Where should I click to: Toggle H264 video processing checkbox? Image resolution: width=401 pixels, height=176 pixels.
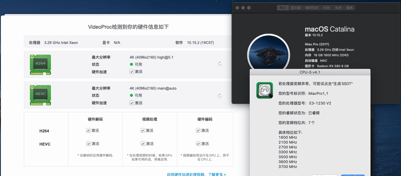[143, 130]
